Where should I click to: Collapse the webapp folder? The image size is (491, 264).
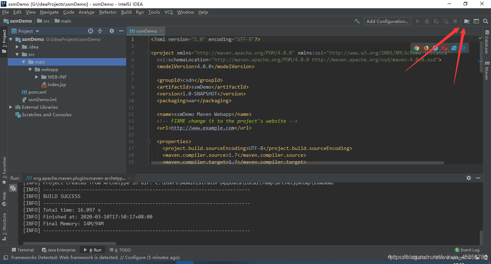tap(30, 70)
